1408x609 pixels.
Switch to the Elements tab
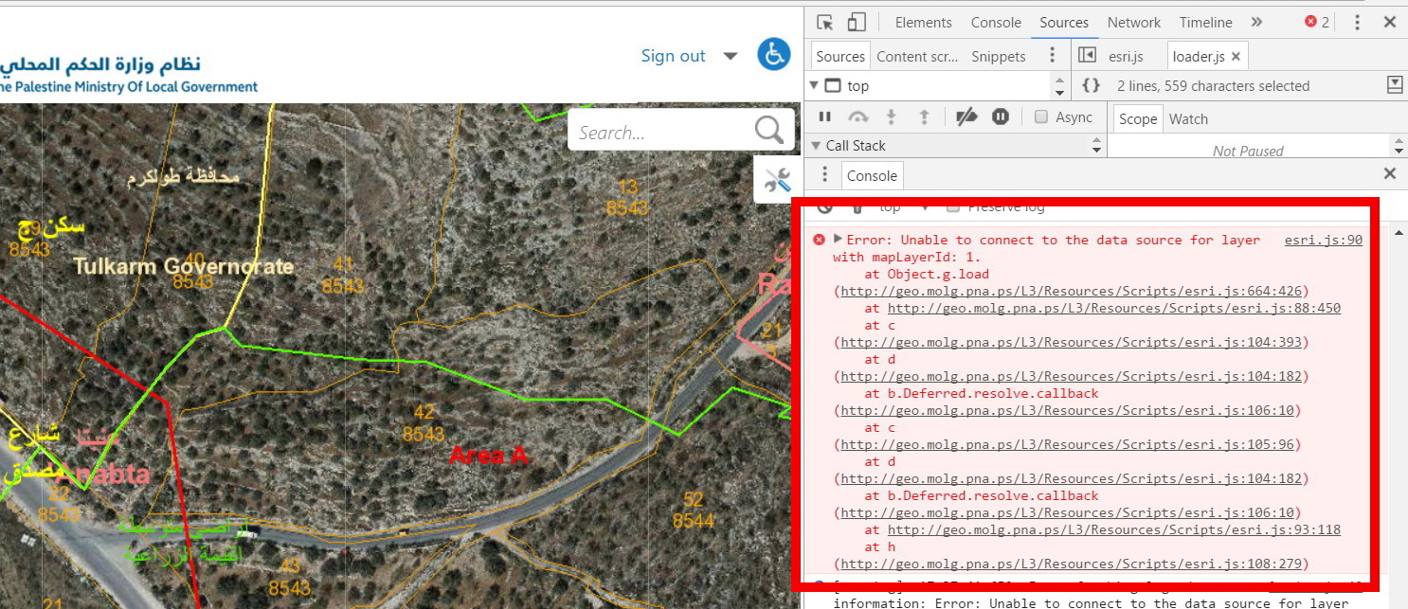[x=923, y=23]
